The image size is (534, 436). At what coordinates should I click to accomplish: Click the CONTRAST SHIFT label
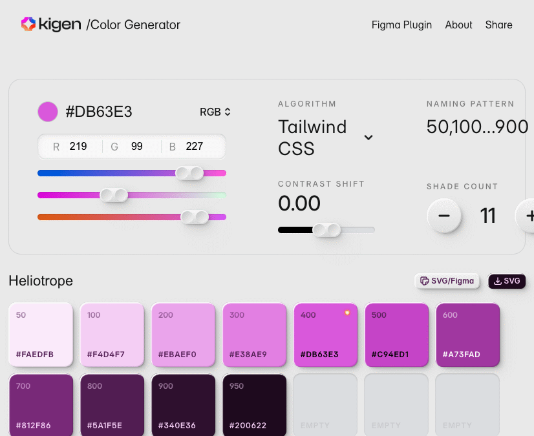(x=321, y=184)
